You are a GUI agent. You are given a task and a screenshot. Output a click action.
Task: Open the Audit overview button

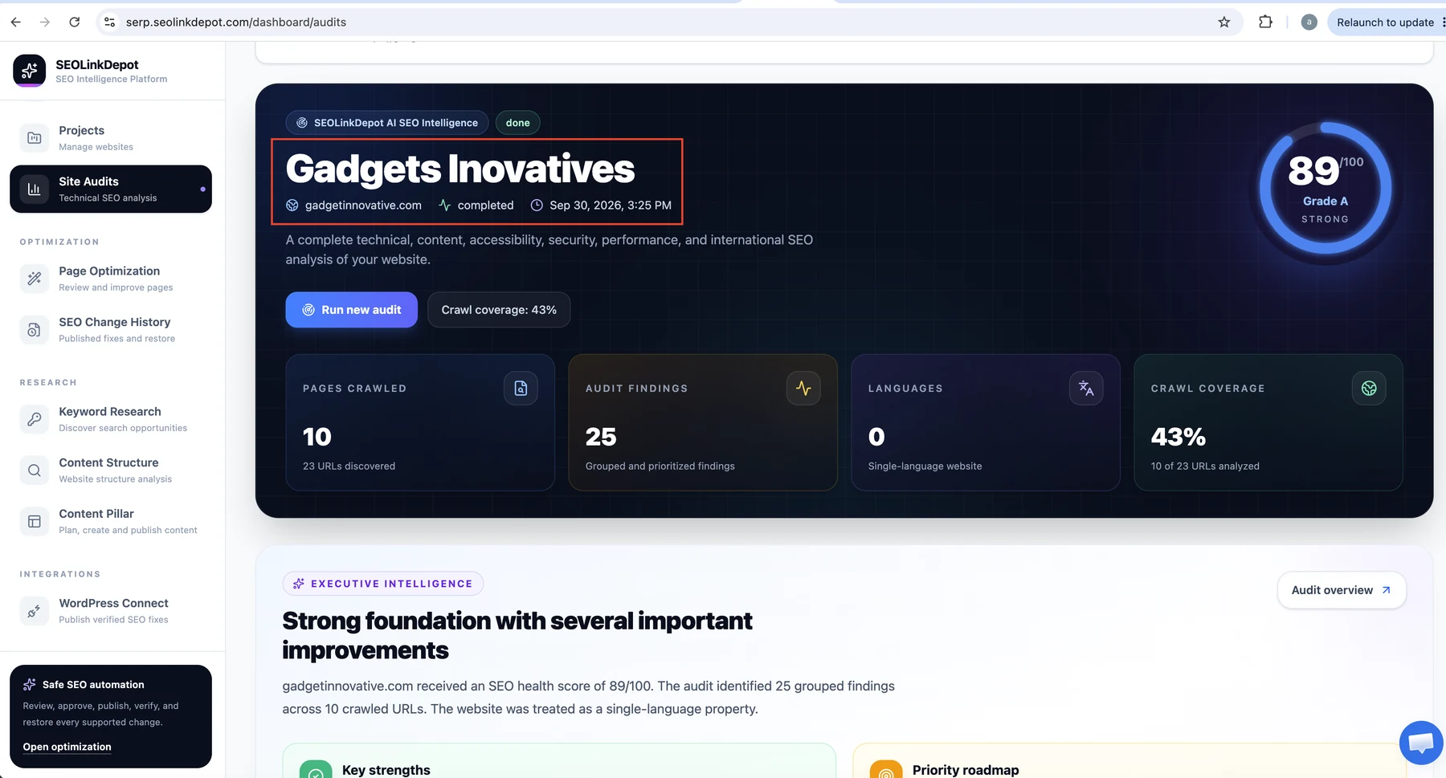pos(1342,590)
